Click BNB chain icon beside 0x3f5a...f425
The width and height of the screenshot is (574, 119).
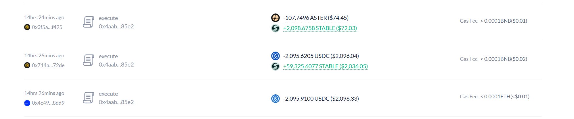click(27, 27)
